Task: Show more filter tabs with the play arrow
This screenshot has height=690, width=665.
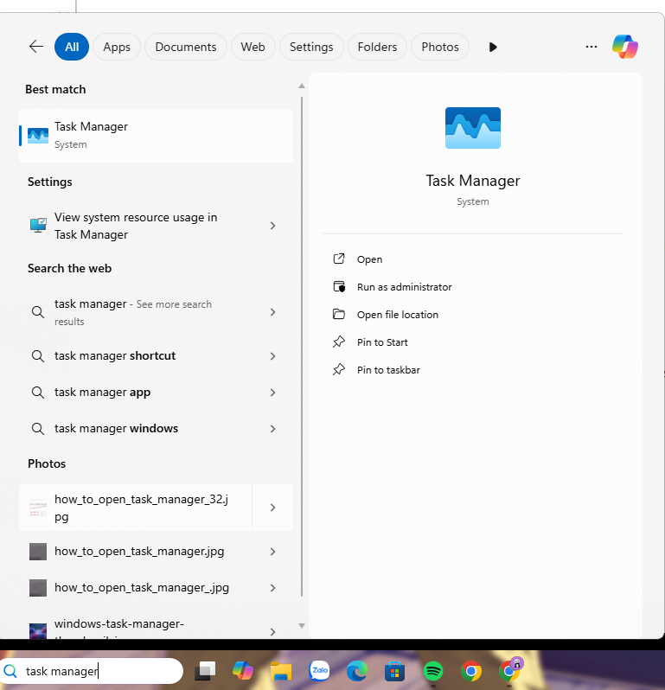Action: tap(493, 47)
